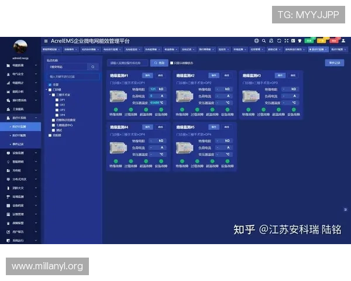Collapse the 医疗IT系统 sidebar chevron
Image resolution: width=351 pixels, height=281 pixels.
(x=36, y=118)
